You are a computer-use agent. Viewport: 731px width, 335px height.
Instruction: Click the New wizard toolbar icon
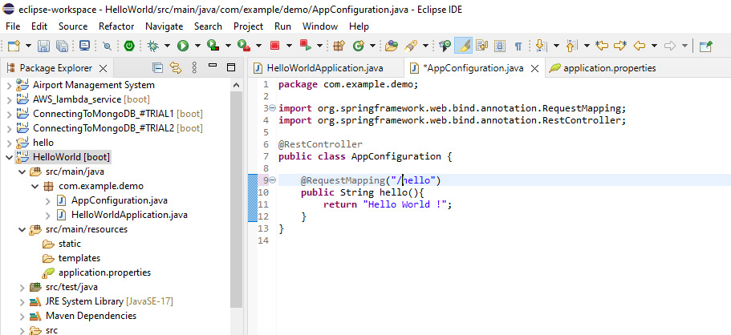14,46
